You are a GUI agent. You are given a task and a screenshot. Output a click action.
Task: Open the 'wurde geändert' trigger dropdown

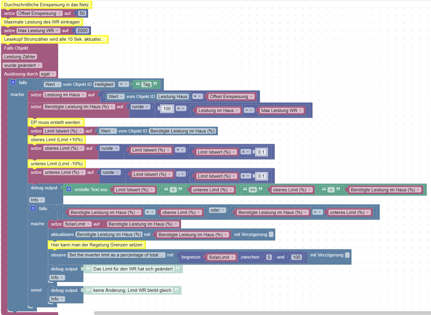click(x=22, y=65)
